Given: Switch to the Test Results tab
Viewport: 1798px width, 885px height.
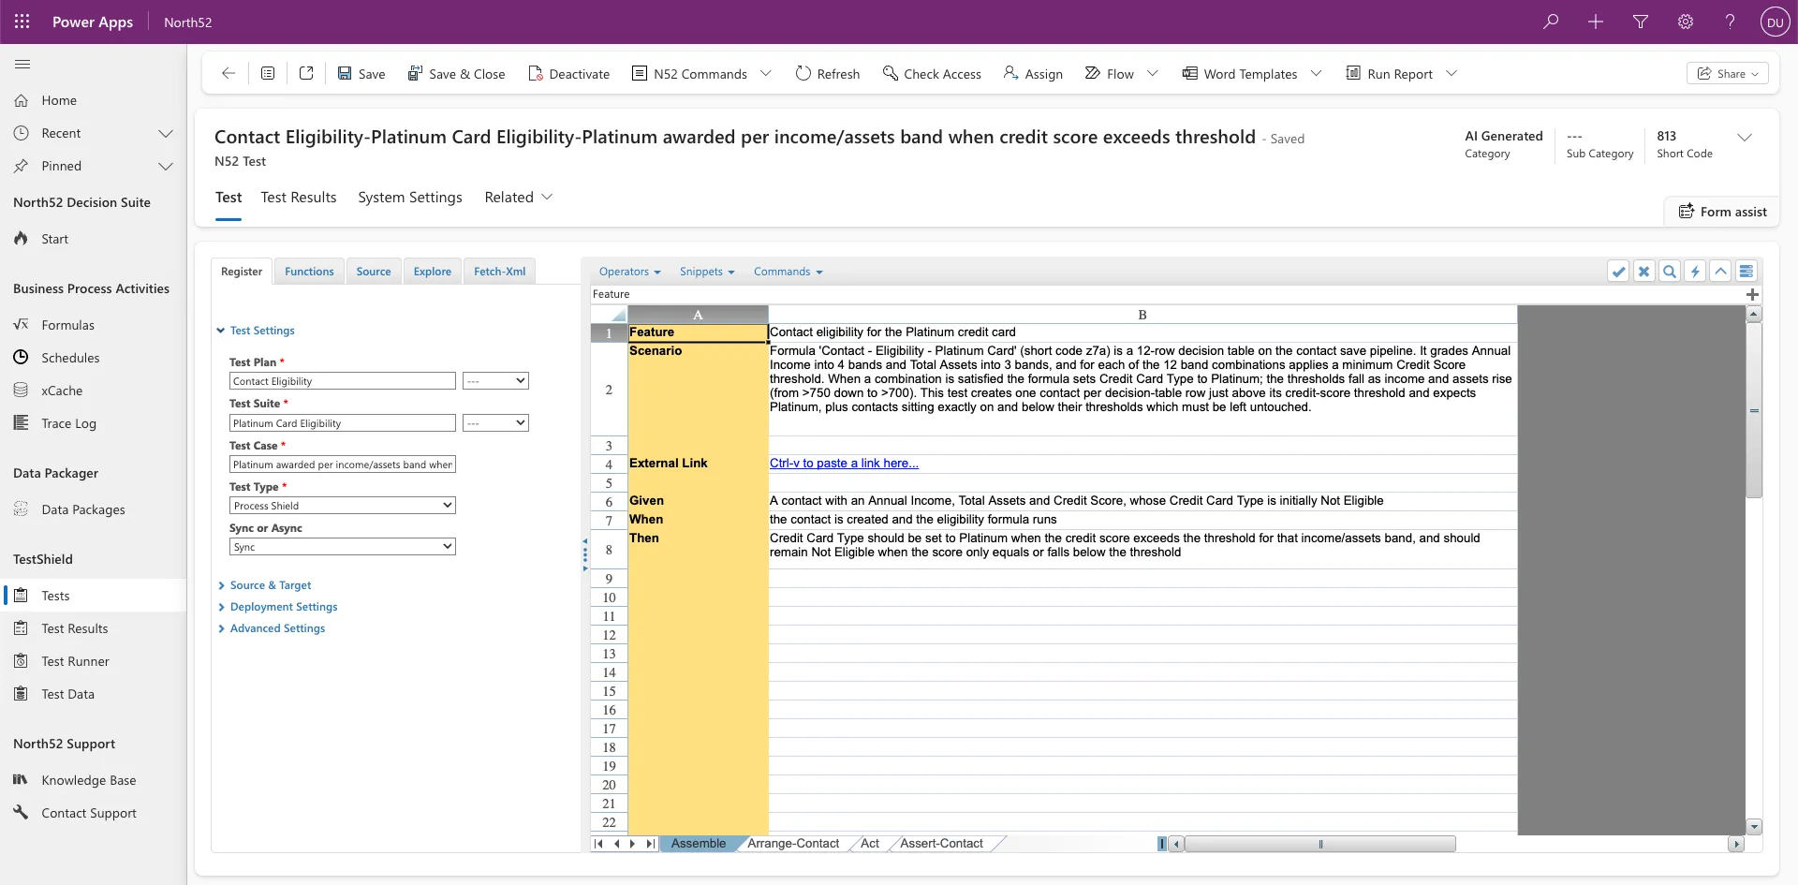Looking at the screenshot, I should pyautogui.click(x=299, y=198).
